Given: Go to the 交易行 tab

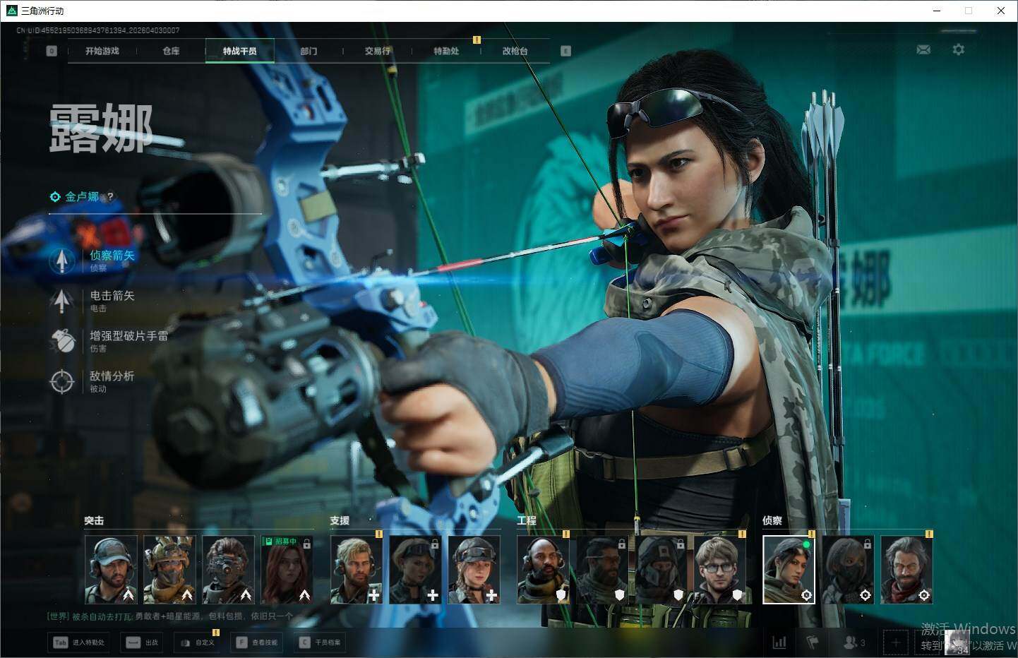Looking at the screenshot, I should pos(377,51).
